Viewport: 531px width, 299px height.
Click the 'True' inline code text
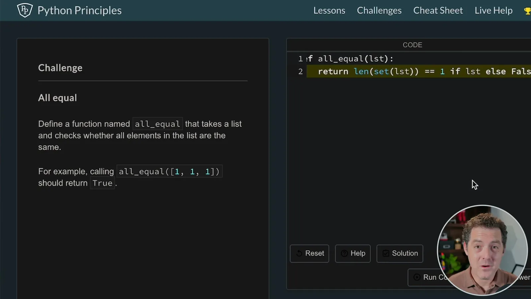click(x=102, y=183)
